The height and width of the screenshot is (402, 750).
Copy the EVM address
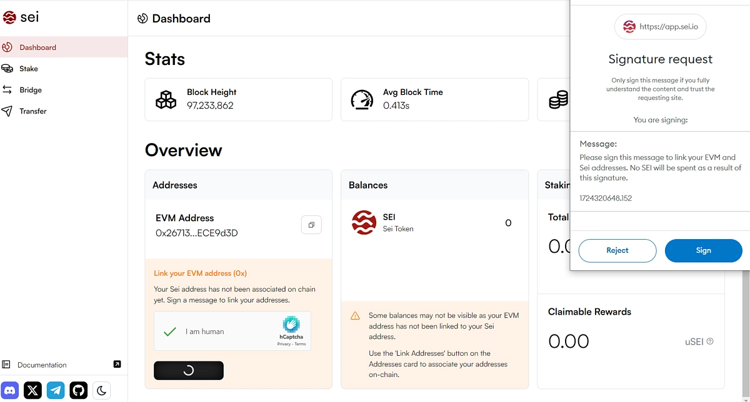click(311, 225)
